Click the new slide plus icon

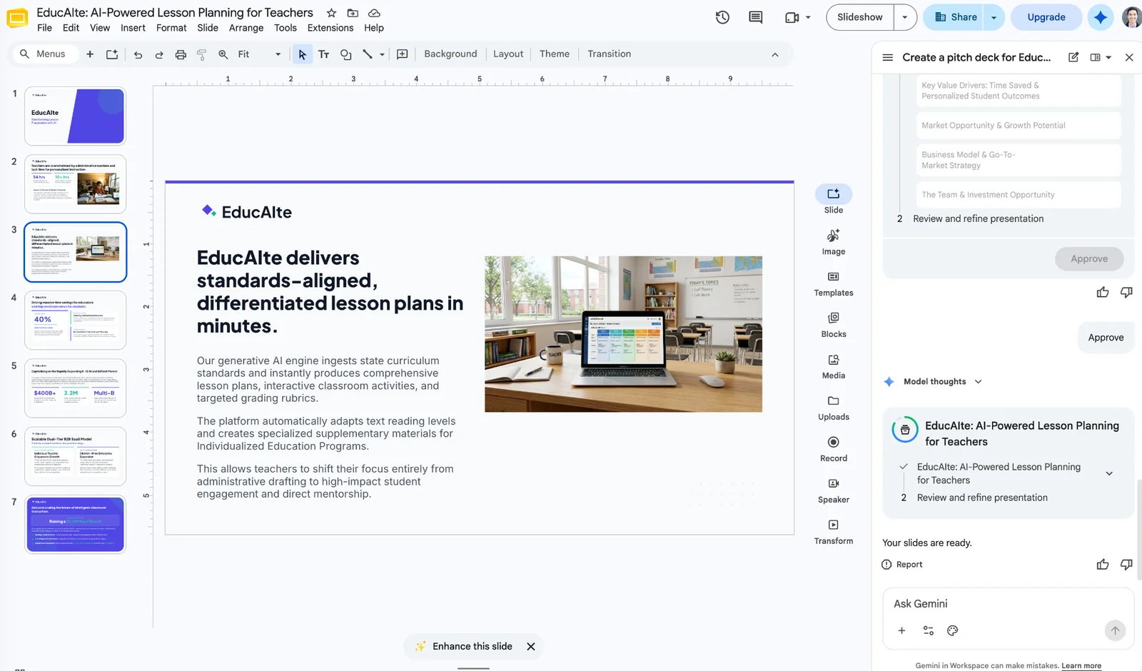(x=90, y=54)
